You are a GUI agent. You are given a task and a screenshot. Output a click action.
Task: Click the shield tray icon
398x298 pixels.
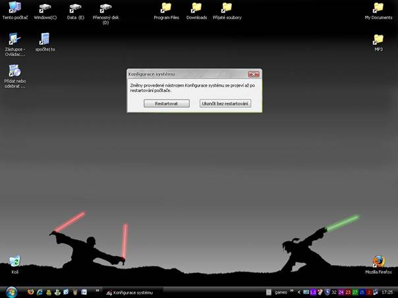click(327, 292)
